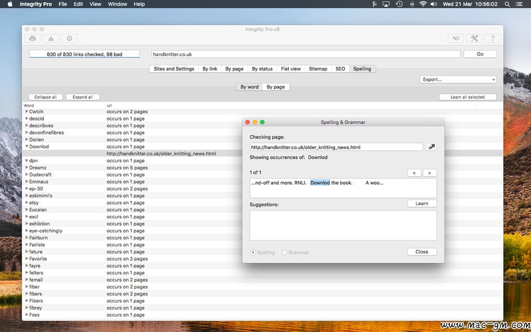The image size is (531, 332).
Task: Click the Expand all button
Action: [x=83, y=97]
